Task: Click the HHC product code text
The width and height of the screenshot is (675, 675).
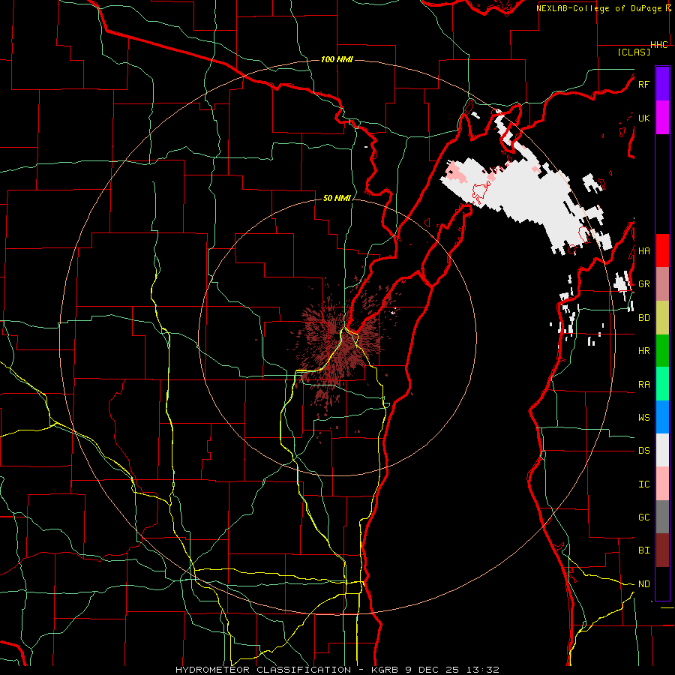Action: (659, 45)
